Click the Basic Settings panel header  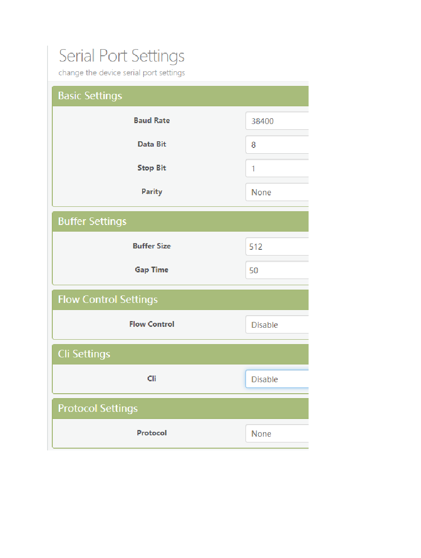pyautogui.click(x=180, y=96)
